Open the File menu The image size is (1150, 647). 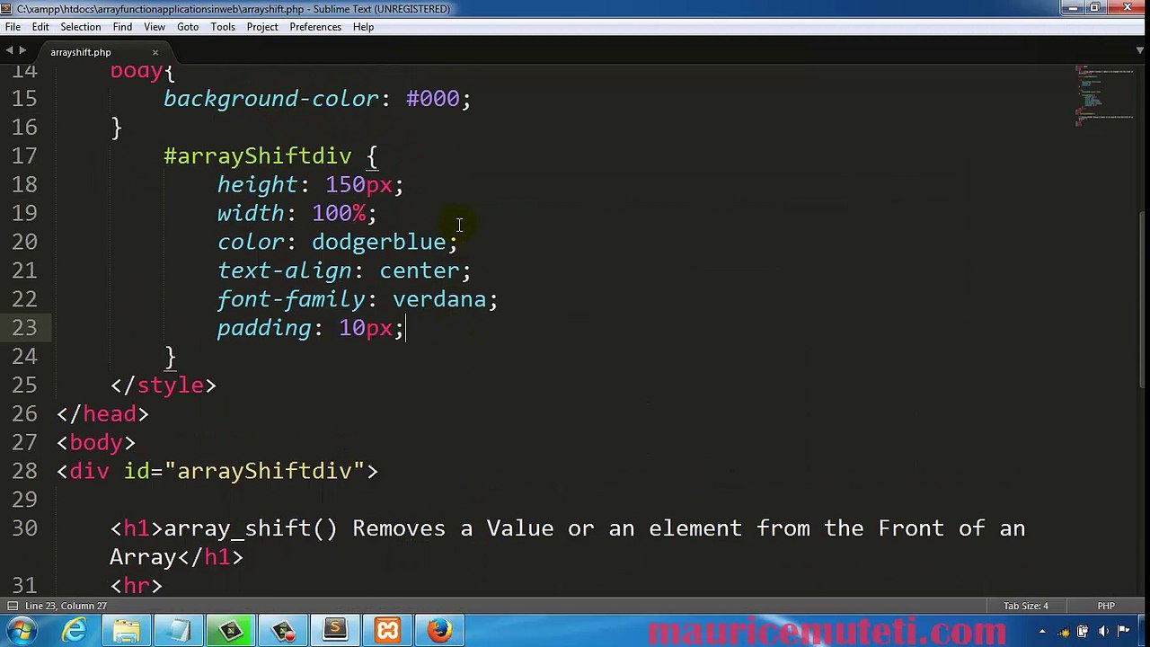[x=13, y=27]
